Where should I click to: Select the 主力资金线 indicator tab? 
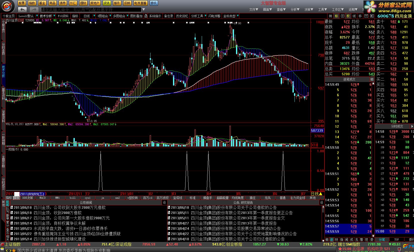297,198
